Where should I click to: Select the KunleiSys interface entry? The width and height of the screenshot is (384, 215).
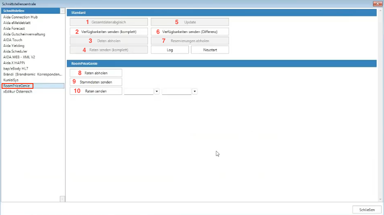[x=11, y=80]
